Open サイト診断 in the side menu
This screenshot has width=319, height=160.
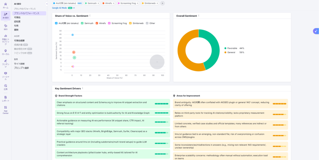(x=19, y=64)
